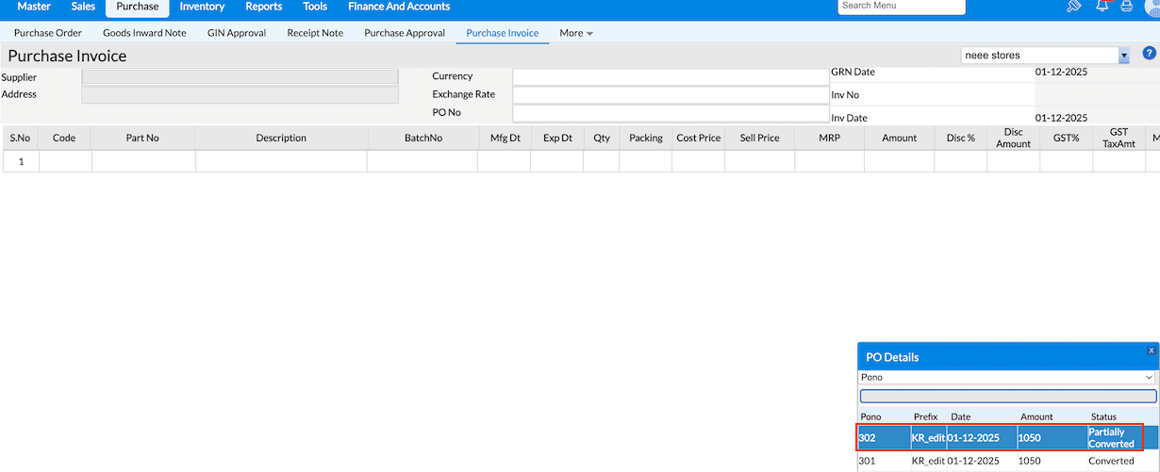Click the BatchNo cell in row 1
The width and height of the screenshot is (1160, 472).
(423, 161)
